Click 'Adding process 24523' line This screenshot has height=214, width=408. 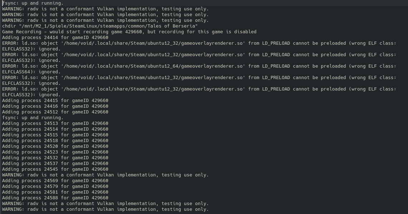(x=55, y=152)
